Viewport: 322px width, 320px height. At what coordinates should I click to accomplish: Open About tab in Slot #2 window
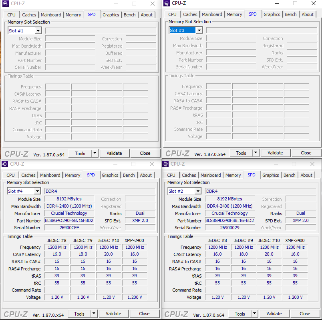click(x=306, y=175)
